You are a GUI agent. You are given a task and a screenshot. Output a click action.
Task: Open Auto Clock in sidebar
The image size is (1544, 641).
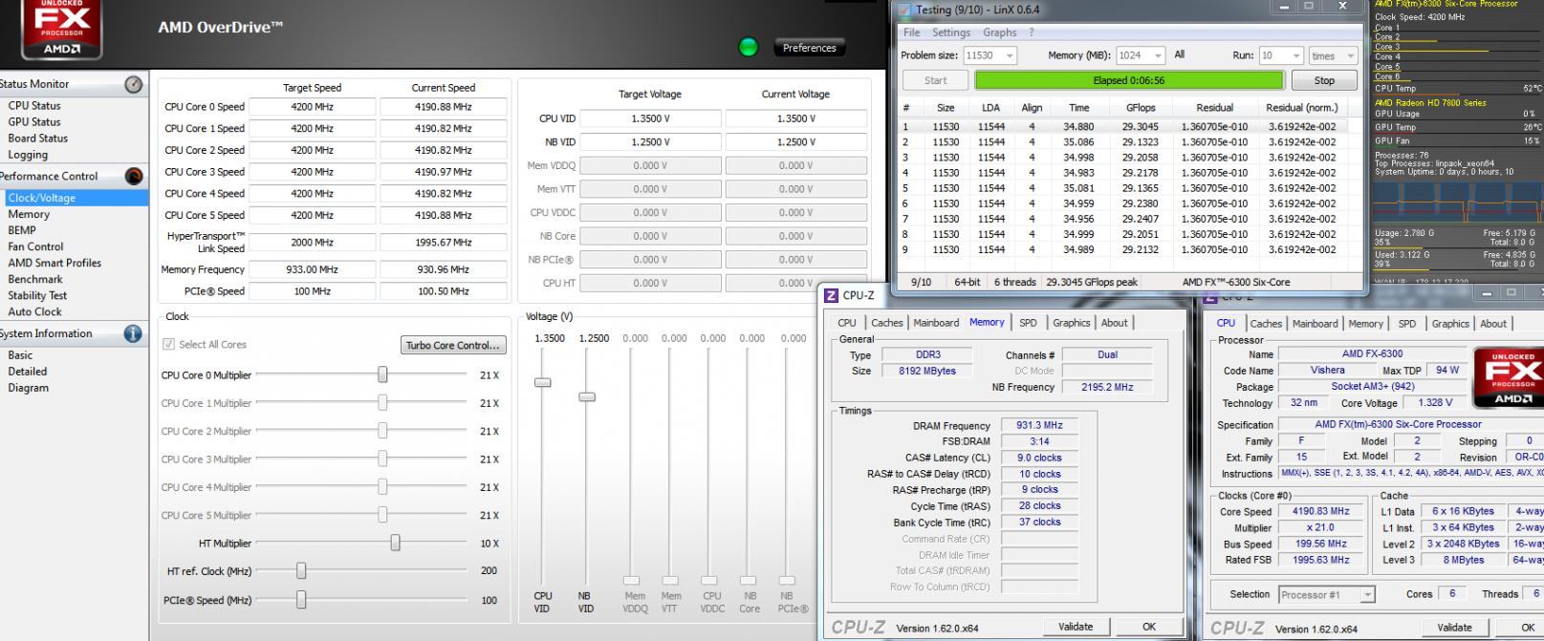34,311
